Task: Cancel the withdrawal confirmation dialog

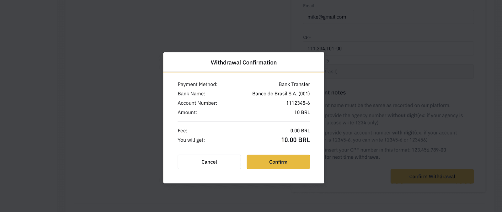Action: 209,162
